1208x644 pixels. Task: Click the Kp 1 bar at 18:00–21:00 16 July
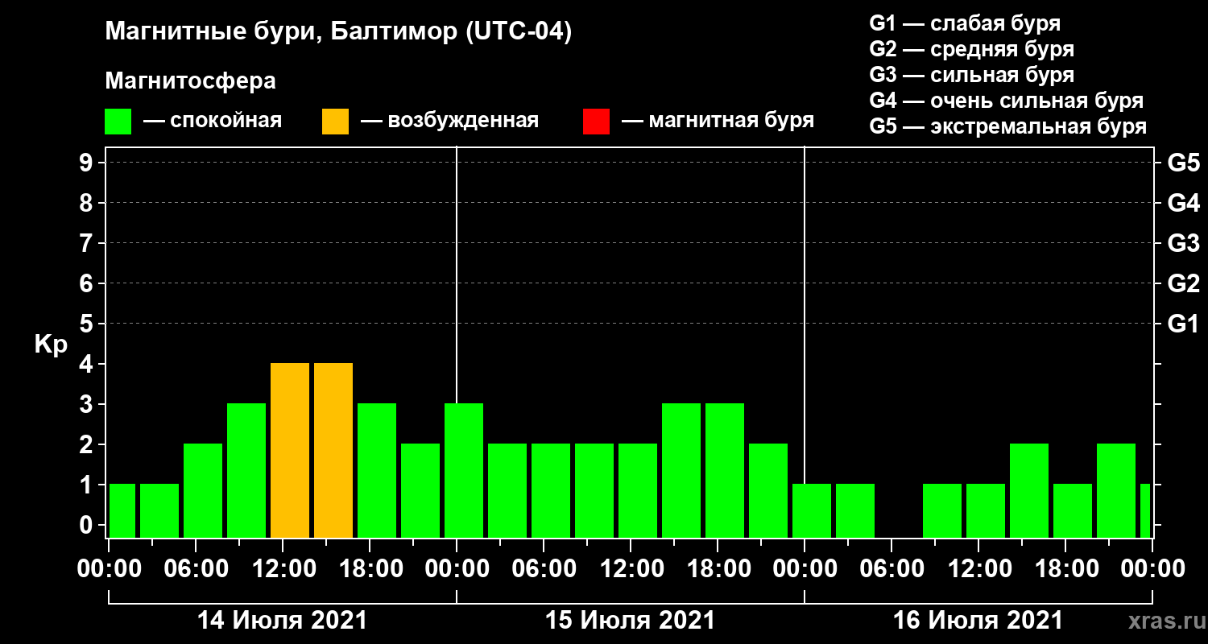[x=1073, y=511]
